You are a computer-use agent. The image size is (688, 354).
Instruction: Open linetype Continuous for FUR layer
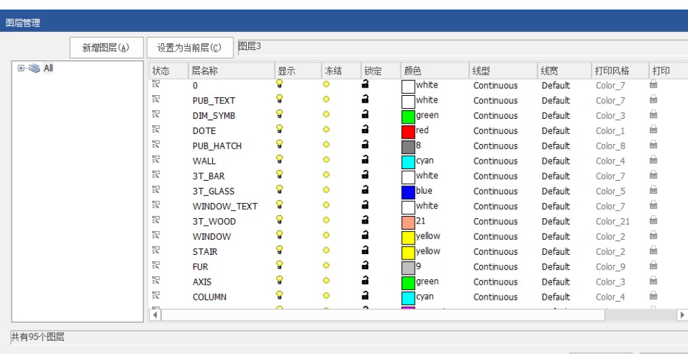(496, 266)
